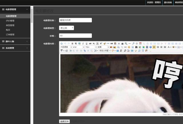Screen dimensions: 183x124
Task: Insert the date with the calendar icon
Action: [x=140, y=43]
